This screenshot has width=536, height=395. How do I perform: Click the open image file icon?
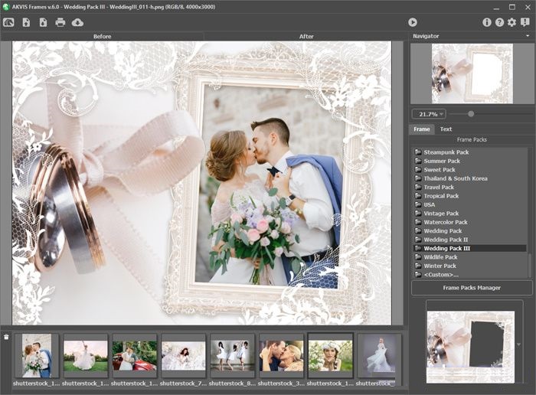pyautogui.click(x=26, y=22)
